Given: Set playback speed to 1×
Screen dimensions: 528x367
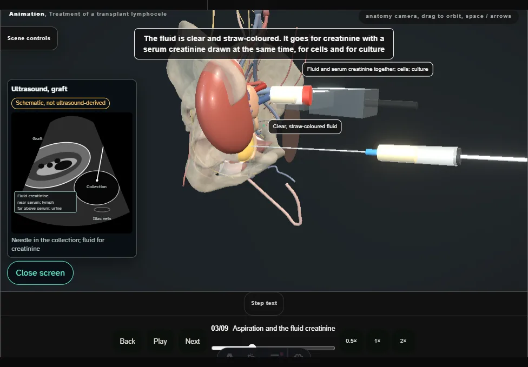Looking at the screenshot, I should coord(378,341).
